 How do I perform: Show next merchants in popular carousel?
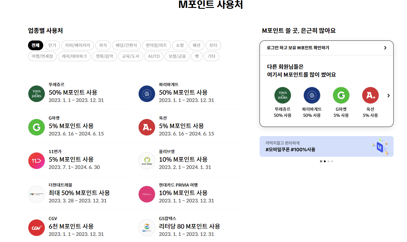388,96
